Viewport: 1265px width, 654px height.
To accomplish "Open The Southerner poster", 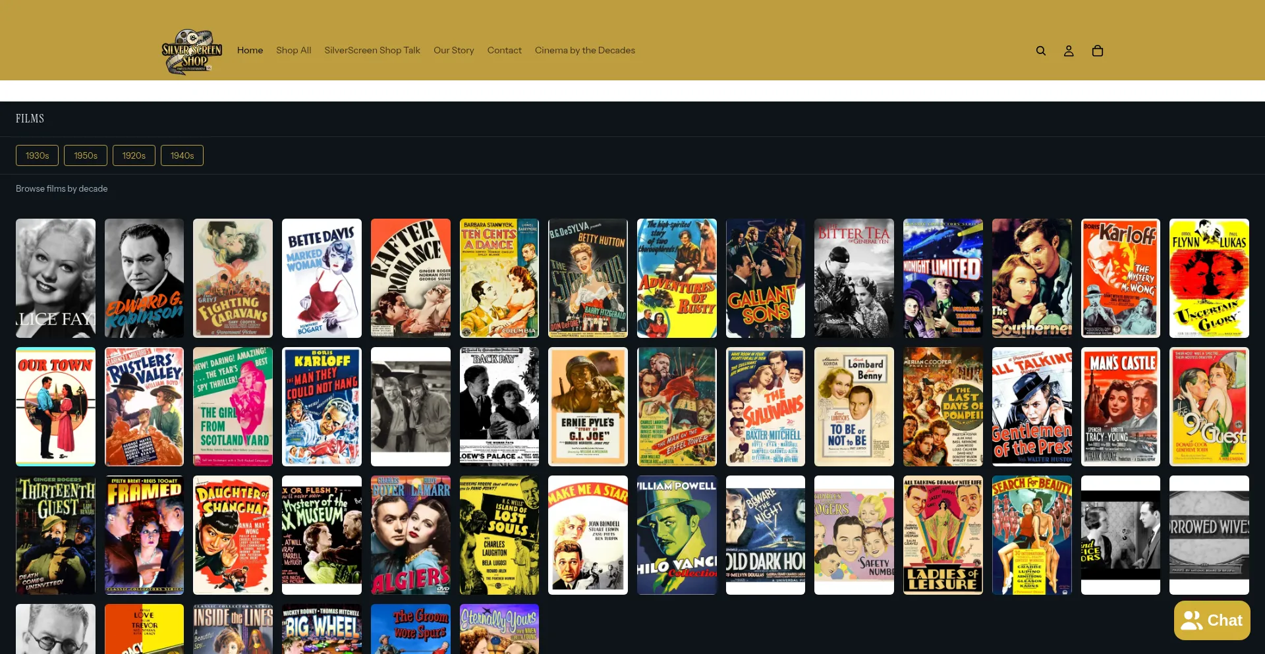I will (1032, 278).
